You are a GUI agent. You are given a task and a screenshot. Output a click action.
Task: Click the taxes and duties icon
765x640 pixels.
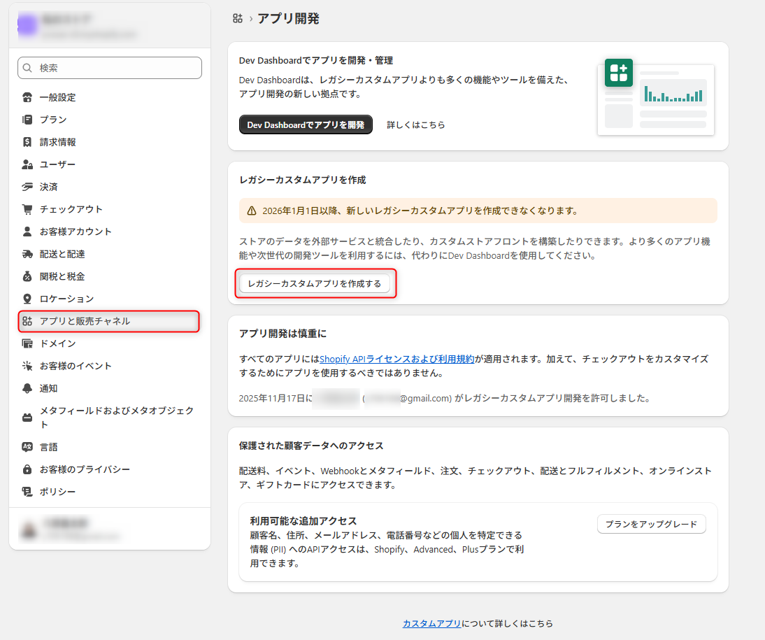[x=27, y=276]
